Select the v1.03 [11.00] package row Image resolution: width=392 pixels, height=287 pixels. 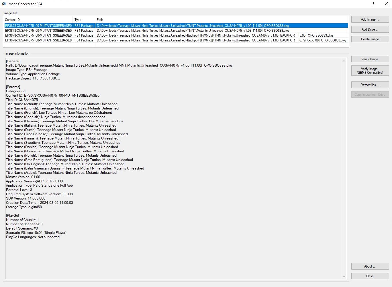(x=176, y=31)
